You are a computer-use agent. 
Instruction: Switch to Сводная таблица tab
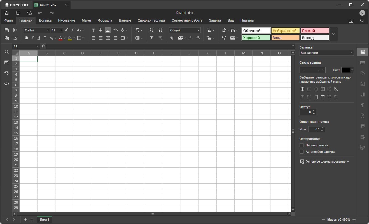(151, 20)
